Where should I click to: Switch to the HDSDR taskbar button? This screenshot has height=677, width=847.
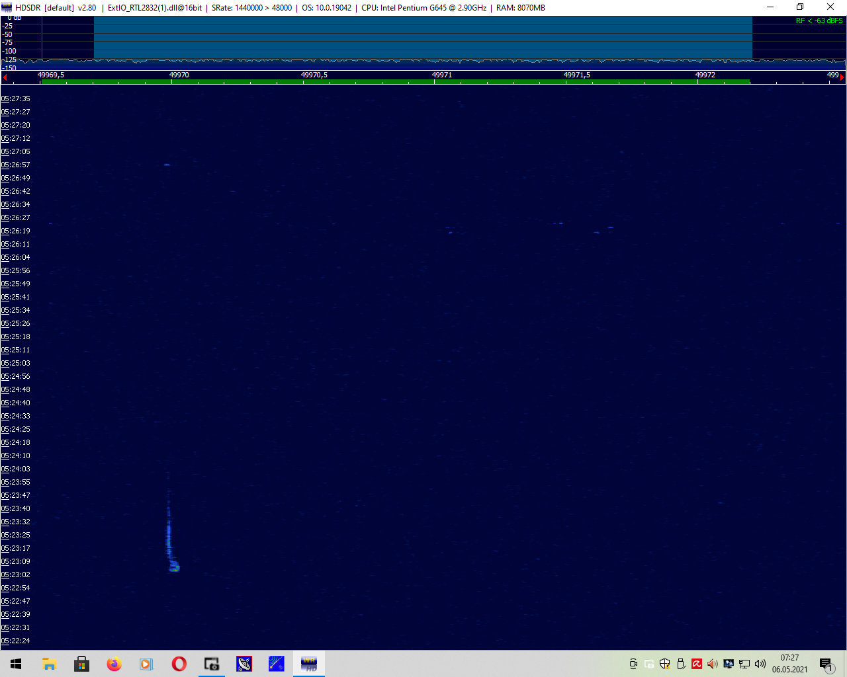309,664
